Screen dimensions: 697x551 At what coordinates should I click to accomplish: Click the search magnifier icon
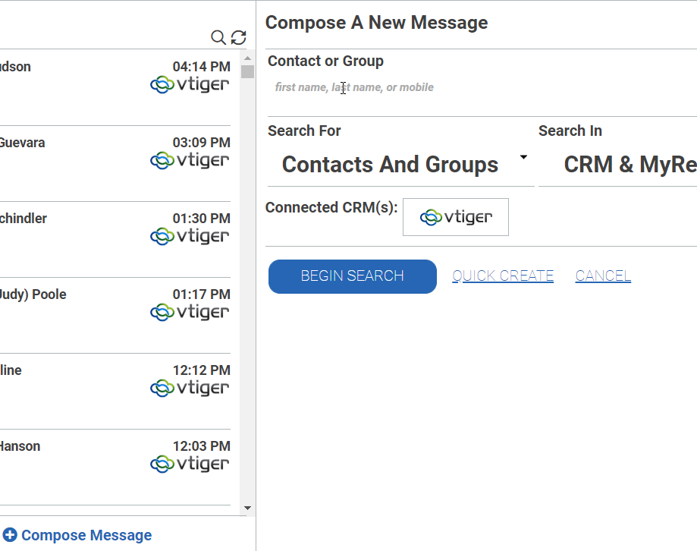click(218, 37)
